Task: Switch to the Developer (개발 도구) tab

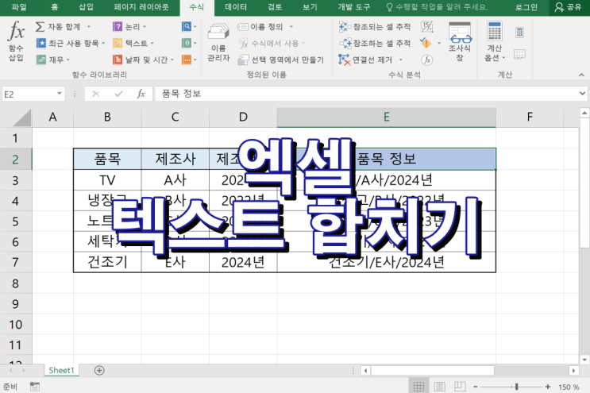Action: pyautogui.click(x=353, y=7)
